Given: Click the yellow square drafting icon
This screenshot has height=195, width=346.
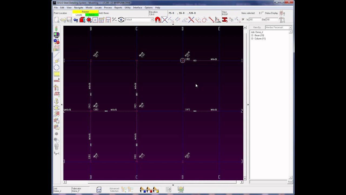Looking at the screenshot, I should tap(156, 190).
